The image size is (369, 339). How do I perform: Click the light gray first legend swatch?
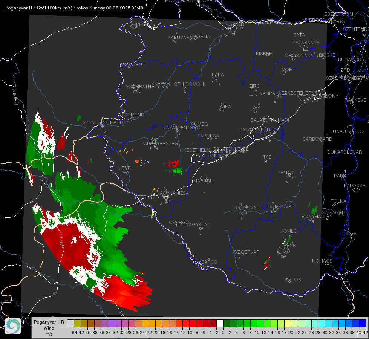(70, 323)
